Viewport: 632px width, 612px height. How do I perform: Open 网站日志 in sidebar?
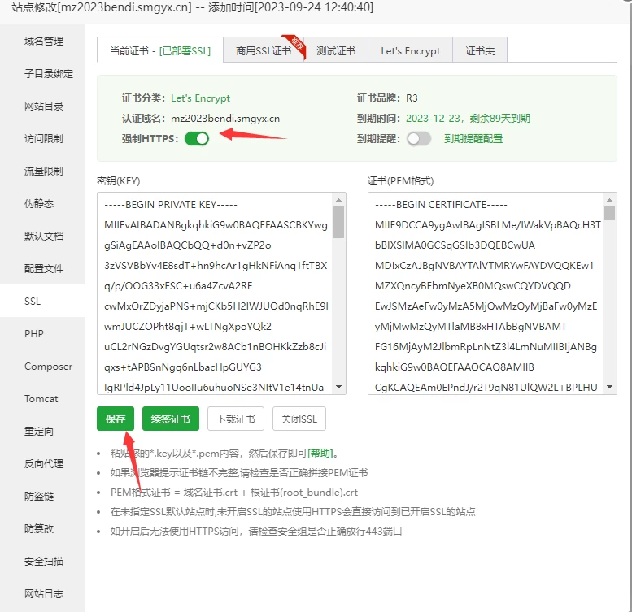44,594
